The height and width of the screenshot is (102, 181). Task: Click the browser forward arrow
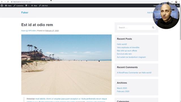pos(5,2)
